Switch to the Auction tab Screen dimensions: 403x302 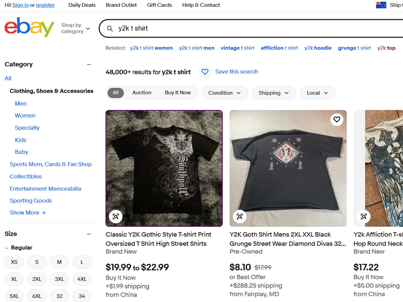tap(142, 92)
